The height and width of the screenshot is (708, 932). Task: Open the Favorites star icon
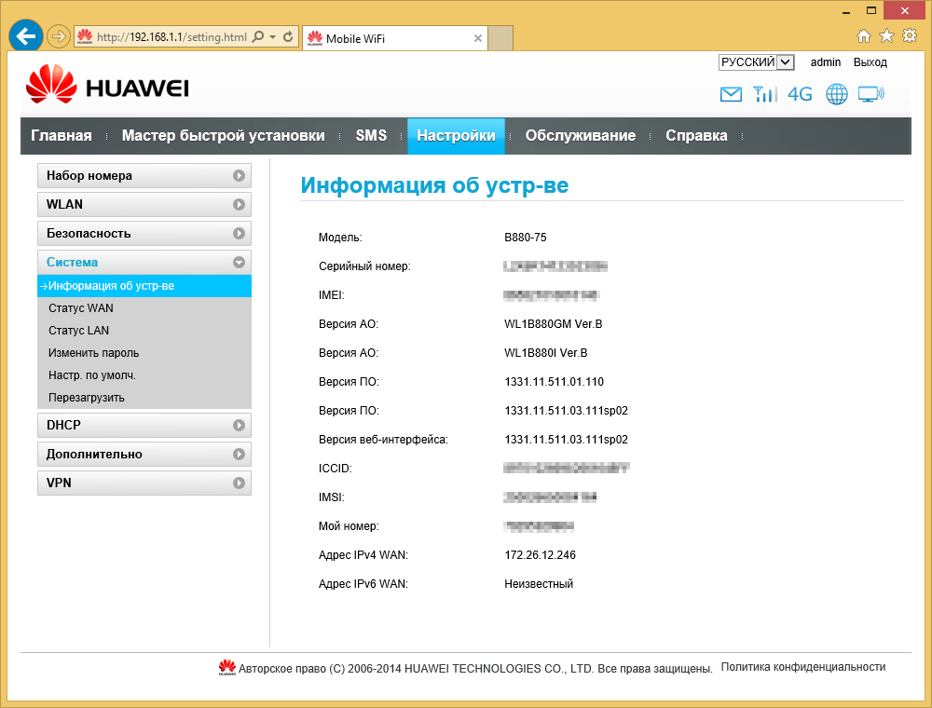coord(886,36)
